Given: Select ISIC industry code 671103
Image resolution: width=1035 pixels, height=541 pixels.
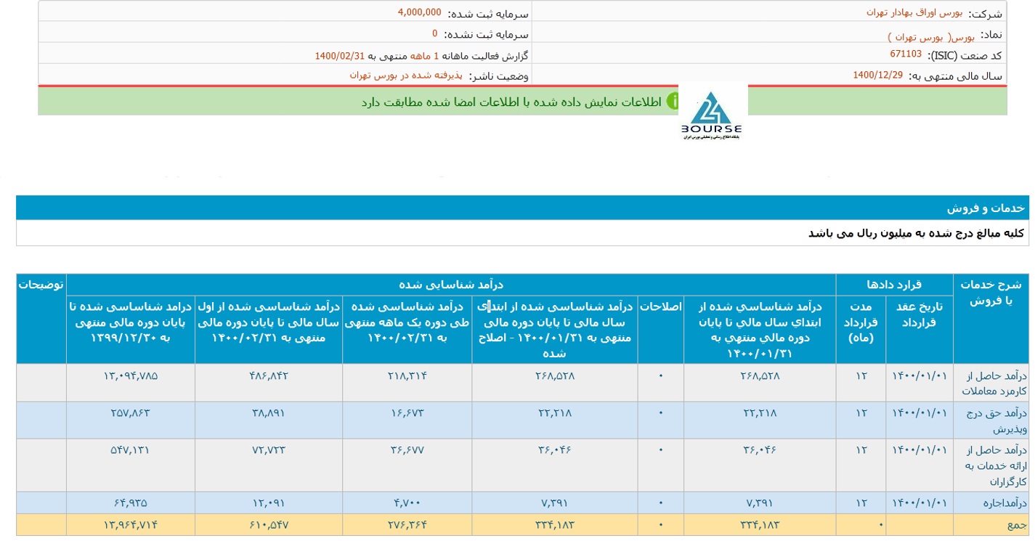Looking at the screenshot, I should [x=906, y=54].
